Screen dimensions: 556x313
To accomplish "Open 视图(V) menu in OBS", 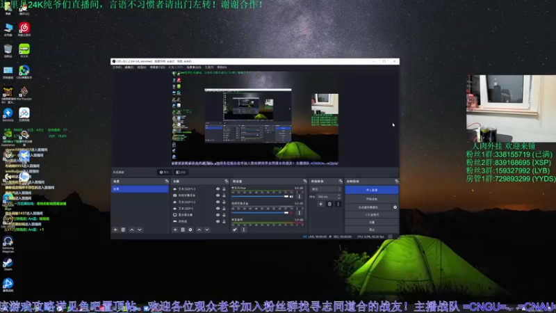I will (x=142, y=67).
